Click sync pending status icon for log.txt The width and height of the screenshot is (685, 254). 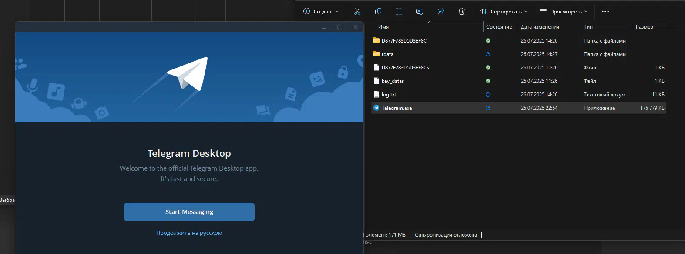(x=488, y=95)
